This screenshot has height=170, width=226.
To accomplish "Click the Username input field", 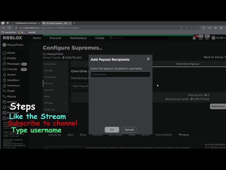I will pyautogui.click(x=120, y=74).
